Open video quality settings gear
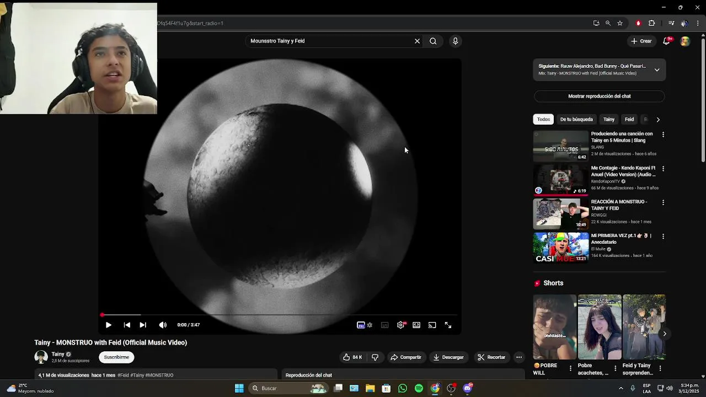The height and width of the screenshot is (397, 706). click(x=401, y=325)
